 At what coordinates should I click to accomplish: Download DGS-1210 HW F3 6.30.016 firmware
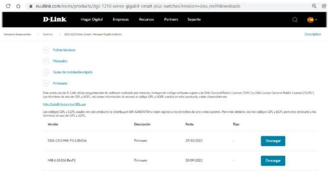273,141
